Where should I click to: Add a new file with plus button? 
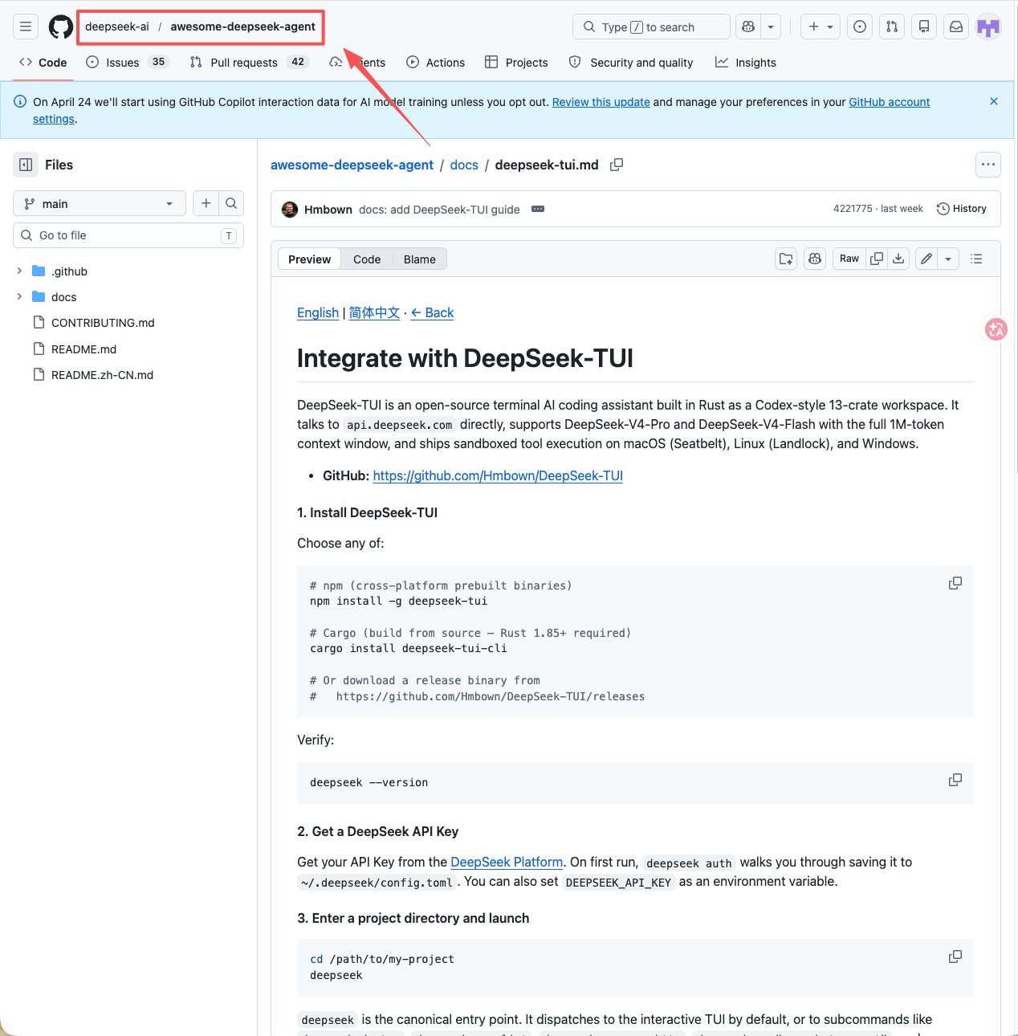[x=206, y=203]
